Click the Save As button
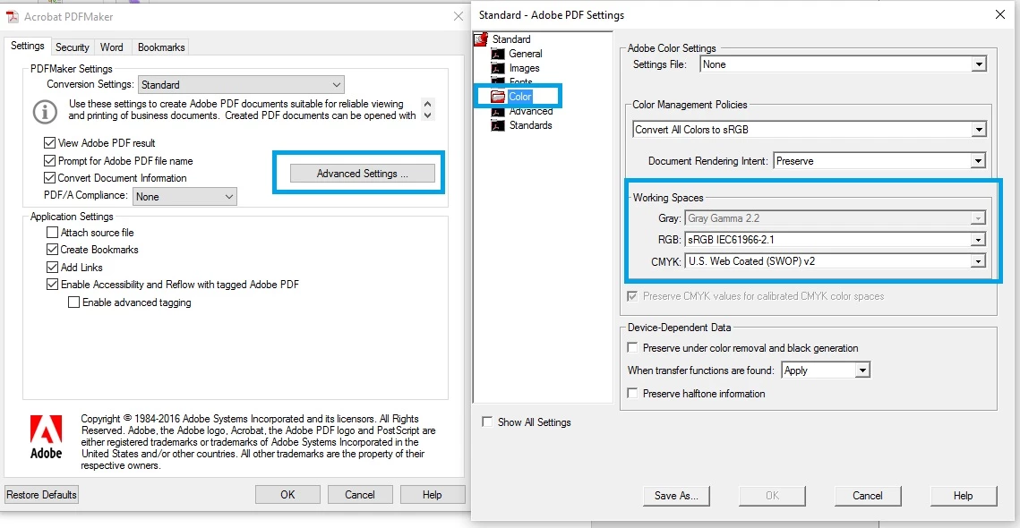The height and width of the screenshot is (528, 1020). [676, 496]
